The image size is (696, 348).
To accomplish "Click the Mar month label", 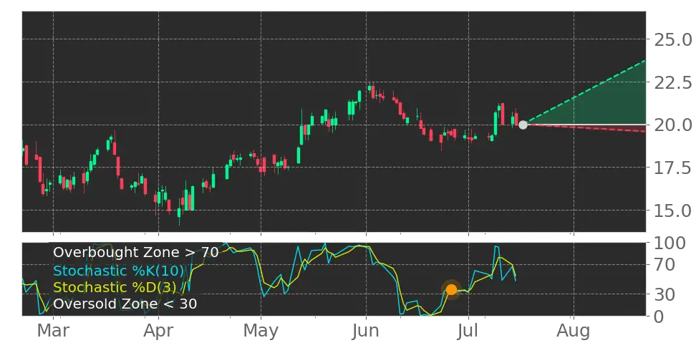I will tap(53, 331).
